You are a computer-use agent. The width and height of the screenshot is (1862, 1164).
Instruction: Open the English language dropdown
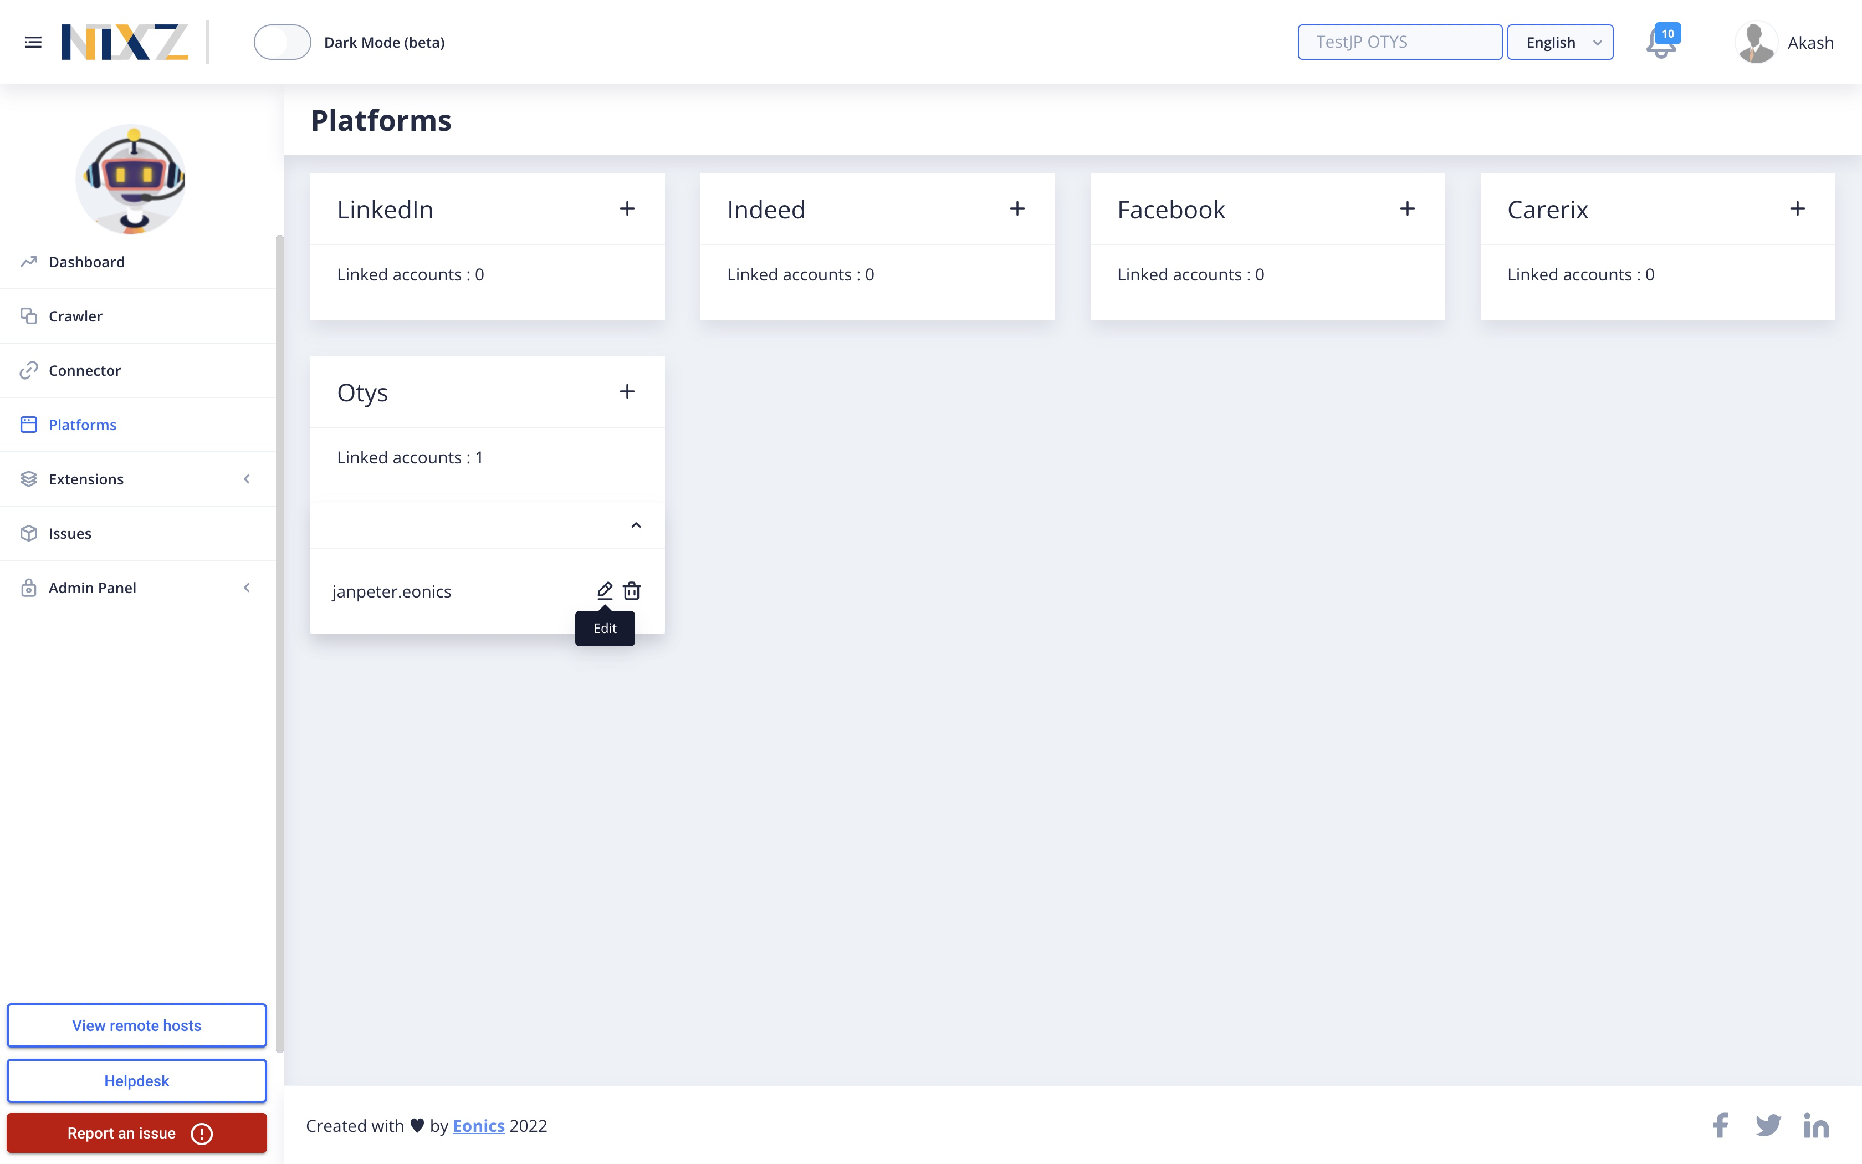pos(1559,42)
